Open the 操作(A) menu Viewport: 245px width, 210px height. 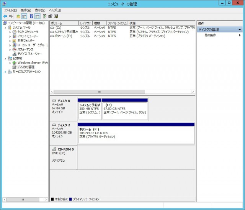pyautogui.click(x=26, y=10)
